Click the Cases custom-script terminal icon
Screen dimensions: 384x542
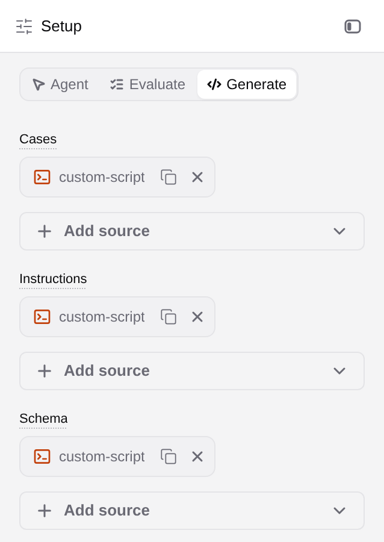tap(42, 177)
